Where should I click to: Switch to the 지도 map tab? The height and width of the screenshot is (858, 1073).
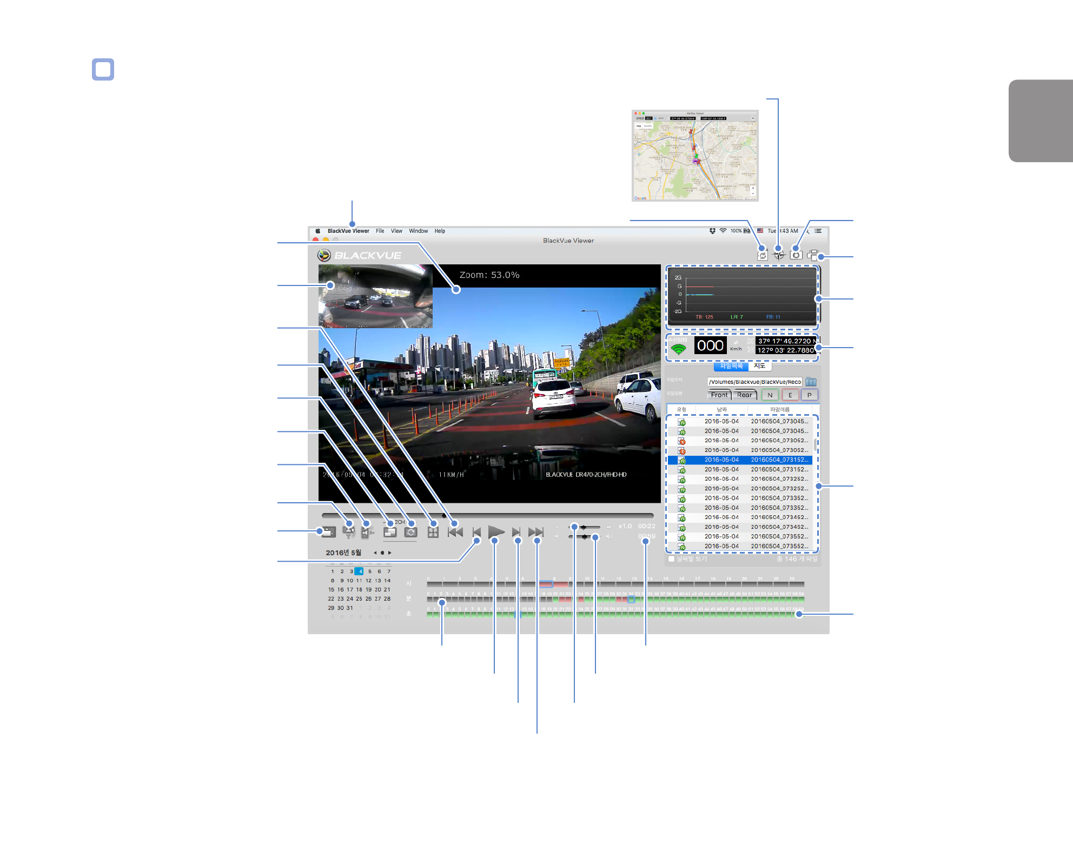pos(760,366)
